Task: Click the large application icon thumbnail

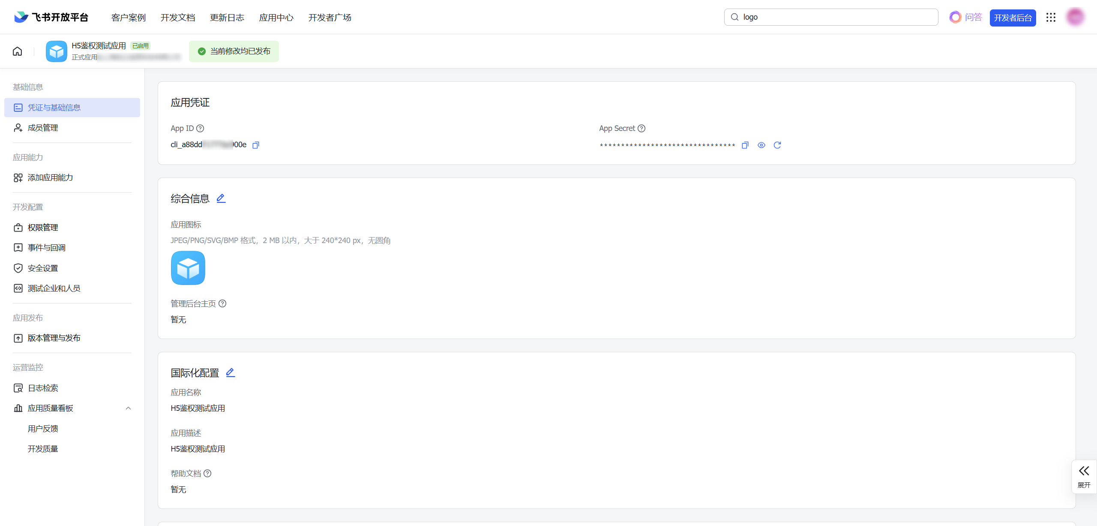Action: click(188, 268)
